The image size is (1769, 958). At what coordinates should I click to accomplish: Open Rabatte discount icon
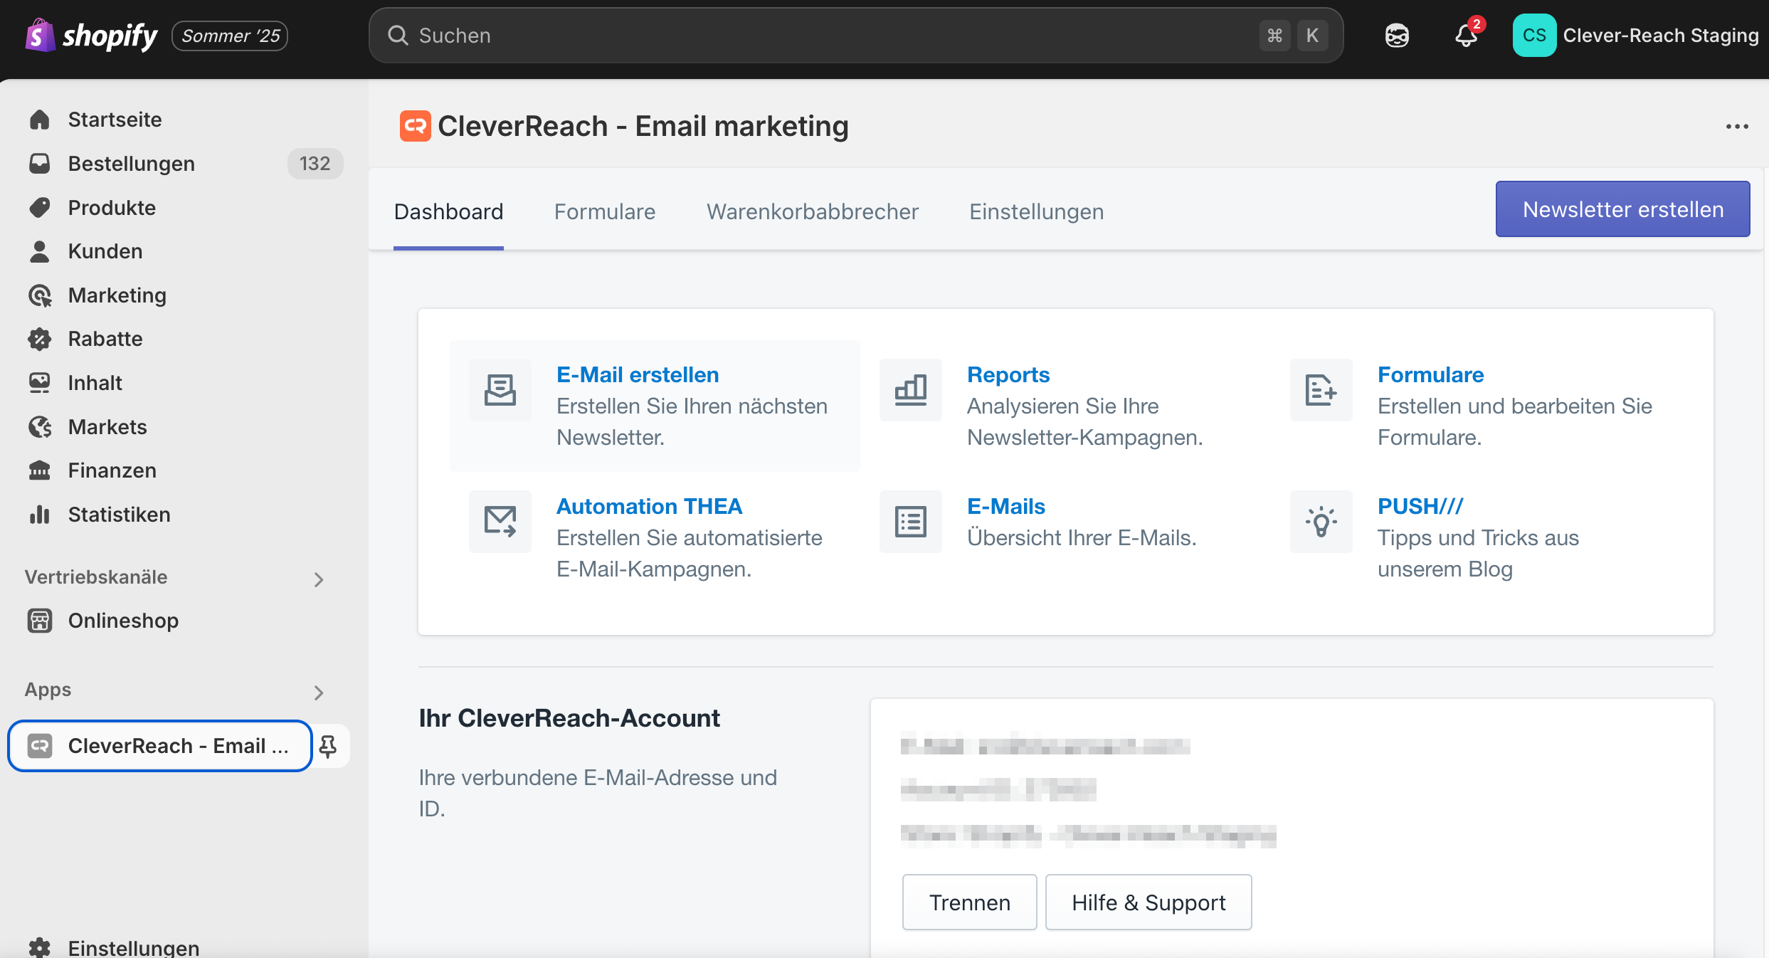tap(40, 339)
